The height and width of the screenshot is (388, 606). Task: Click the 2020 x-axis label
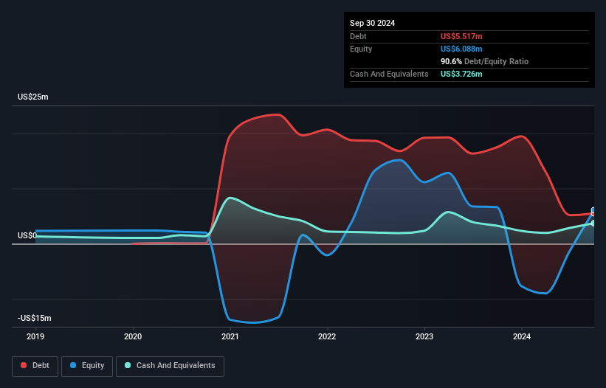point(133,336)
